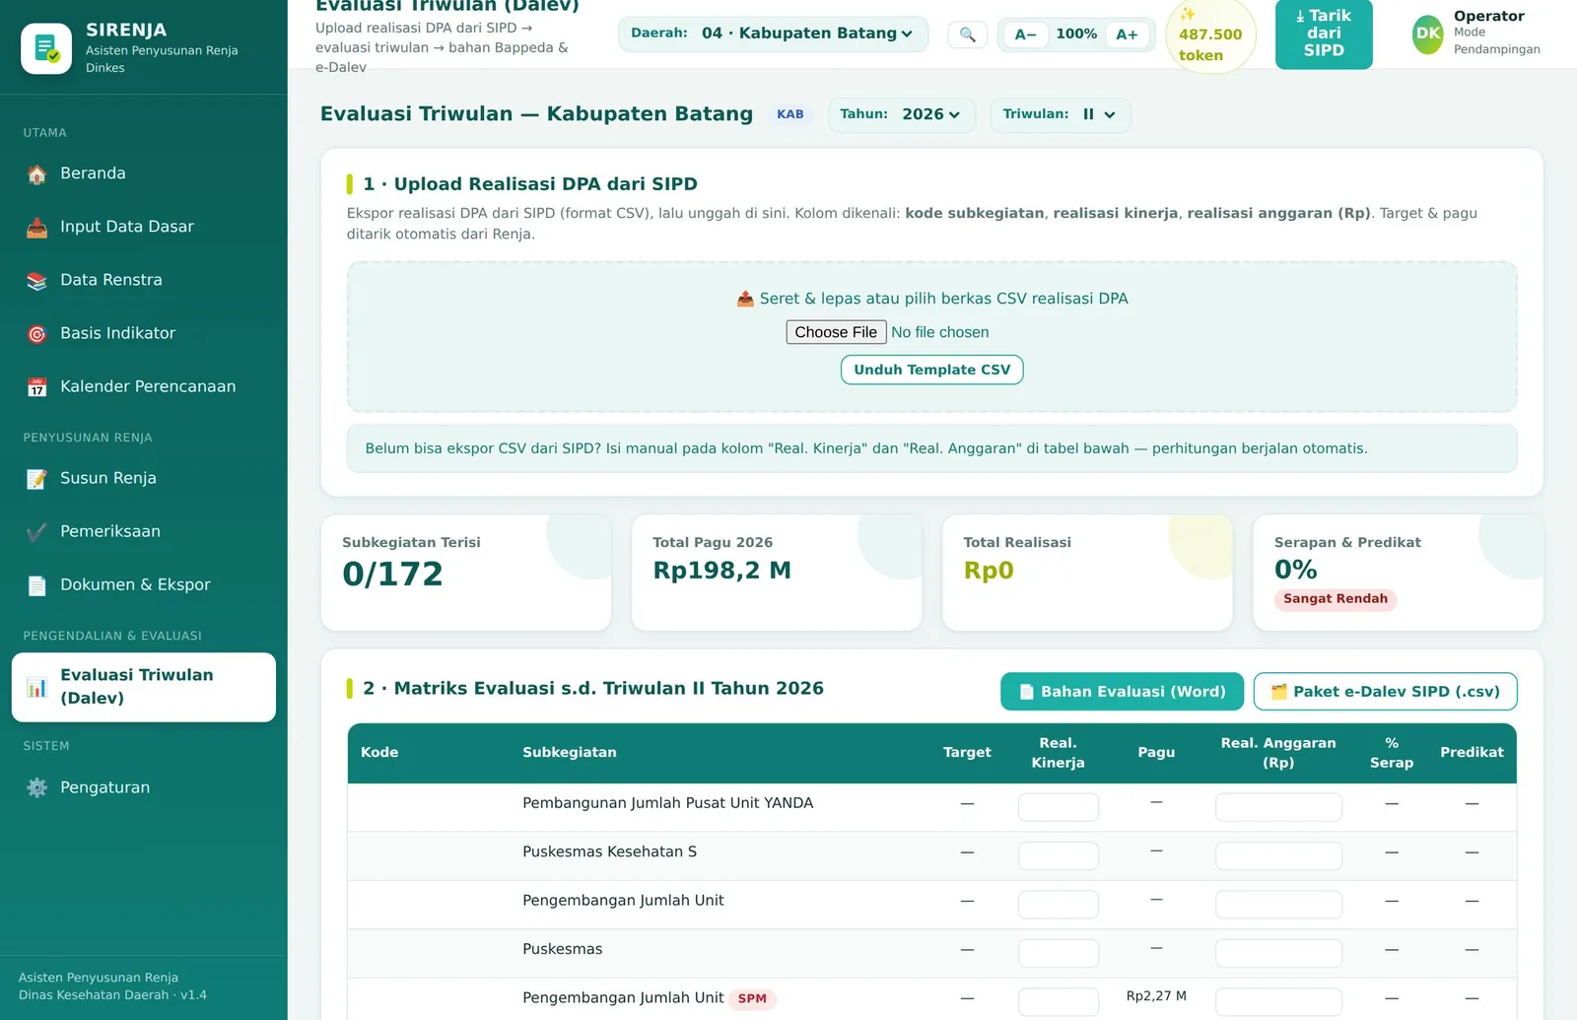Click the Kalender Perencanaan calendar icon
The image size is (1577, 1020).
[36, 387]
